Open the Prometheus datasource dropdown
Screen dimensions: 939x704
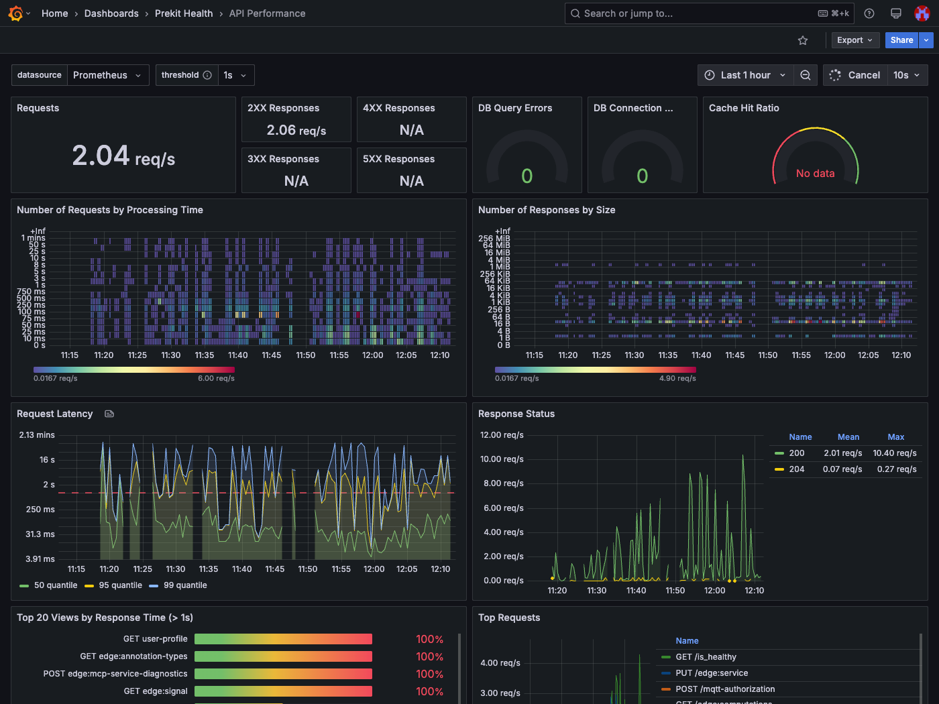pyautogui.click(x=107, y=75)
